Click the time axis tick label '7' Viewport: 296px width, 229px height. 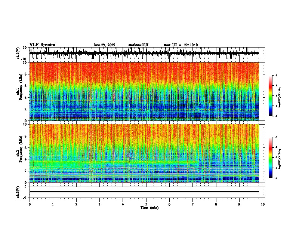coord(193,204)
